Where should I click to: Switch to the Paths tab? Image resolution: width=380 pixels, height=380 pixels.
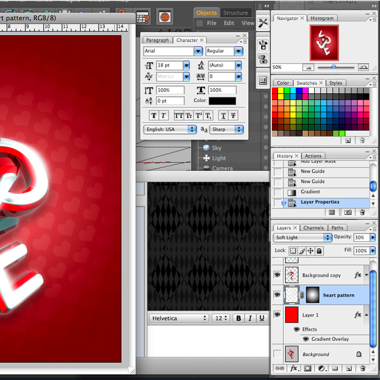pyautogui.click(x=337, y=228)
